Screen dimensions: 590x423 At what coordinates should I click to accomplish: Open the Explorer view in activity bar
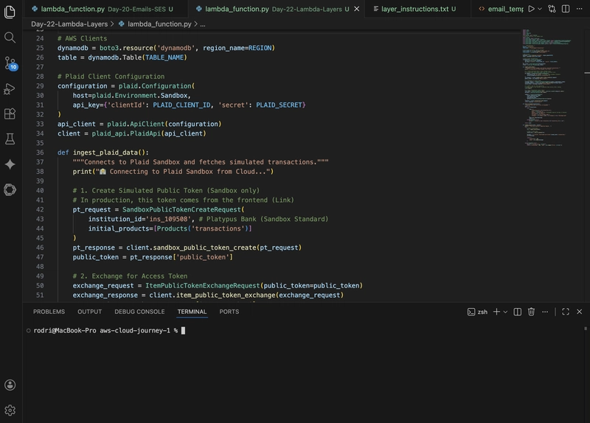10,13
